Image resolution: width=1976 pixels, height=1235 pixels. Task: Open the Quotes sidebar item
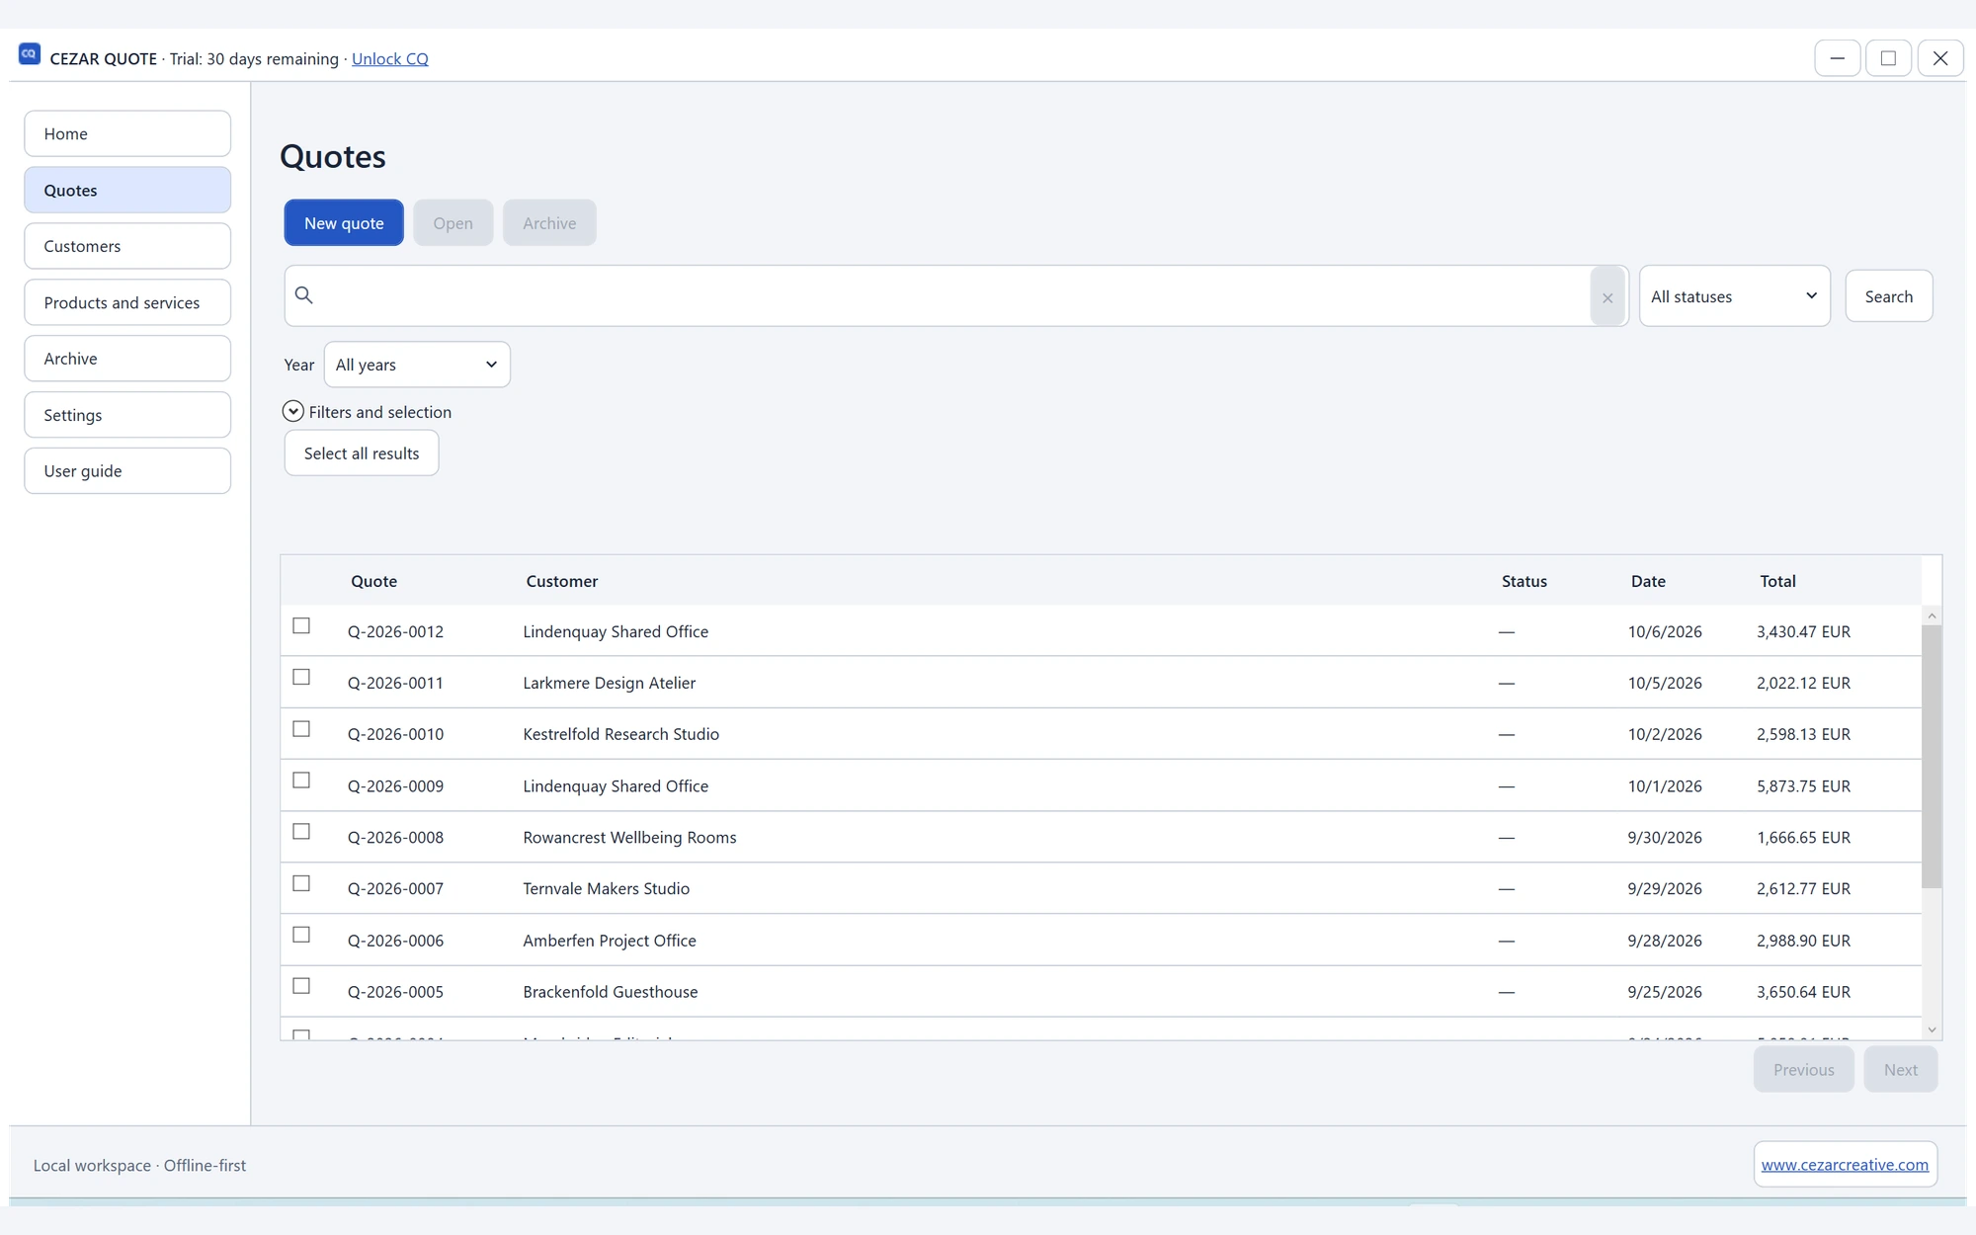127,190
